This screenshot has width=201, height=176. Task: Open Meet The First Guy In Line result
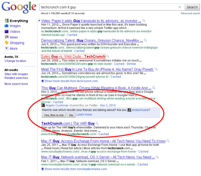97,69
